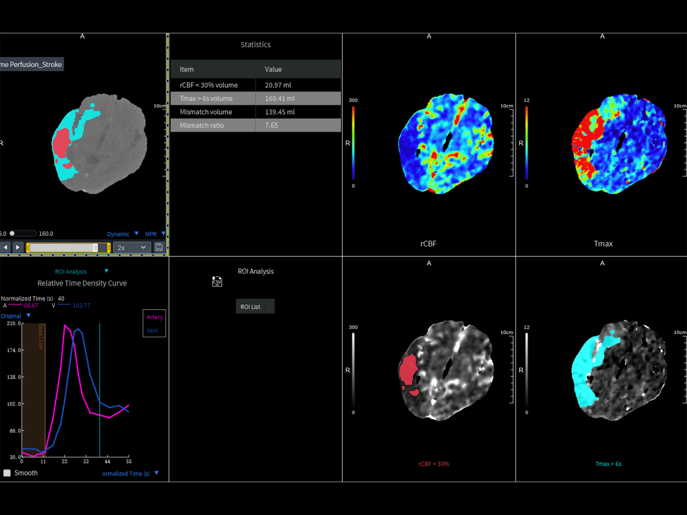Enable the Smooth checkbox
Screen dimensions: 687x515
click(x=7, y=473)
